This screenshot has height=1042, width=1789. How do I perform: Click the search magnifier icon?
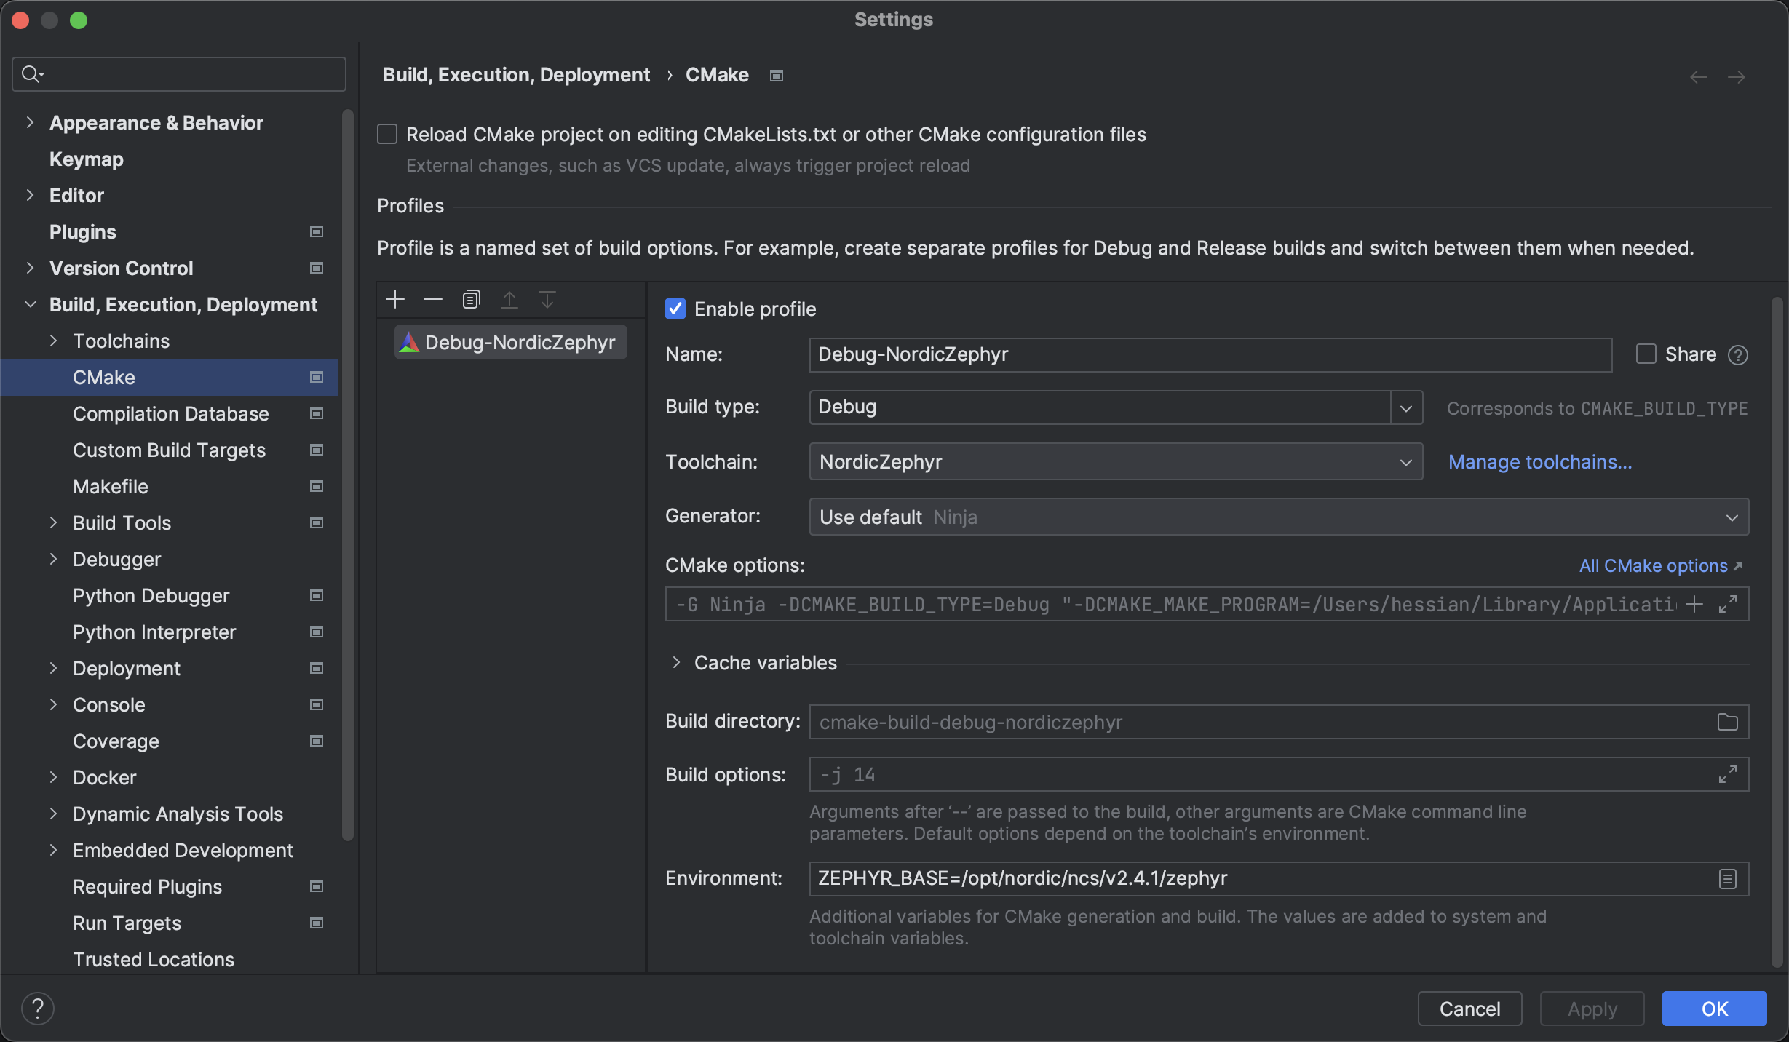[32, 74]
